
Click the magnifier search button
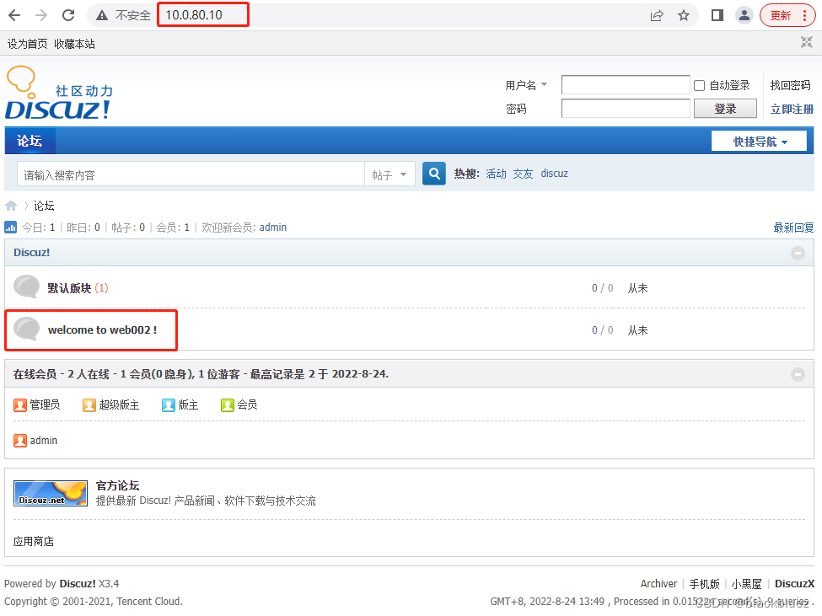pyautogui.click(x=434, y=174)
